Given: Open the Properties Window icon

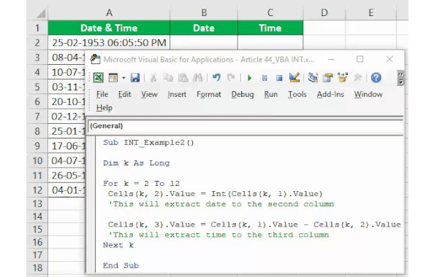Looking at the screenshot, I should pos(328,78).
